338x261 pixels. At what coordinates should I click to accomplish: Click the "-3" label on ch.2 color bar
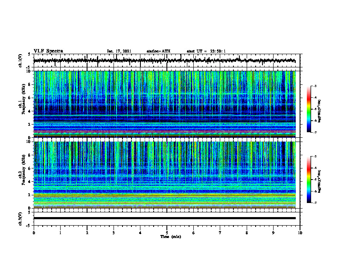tap(315, 157)
